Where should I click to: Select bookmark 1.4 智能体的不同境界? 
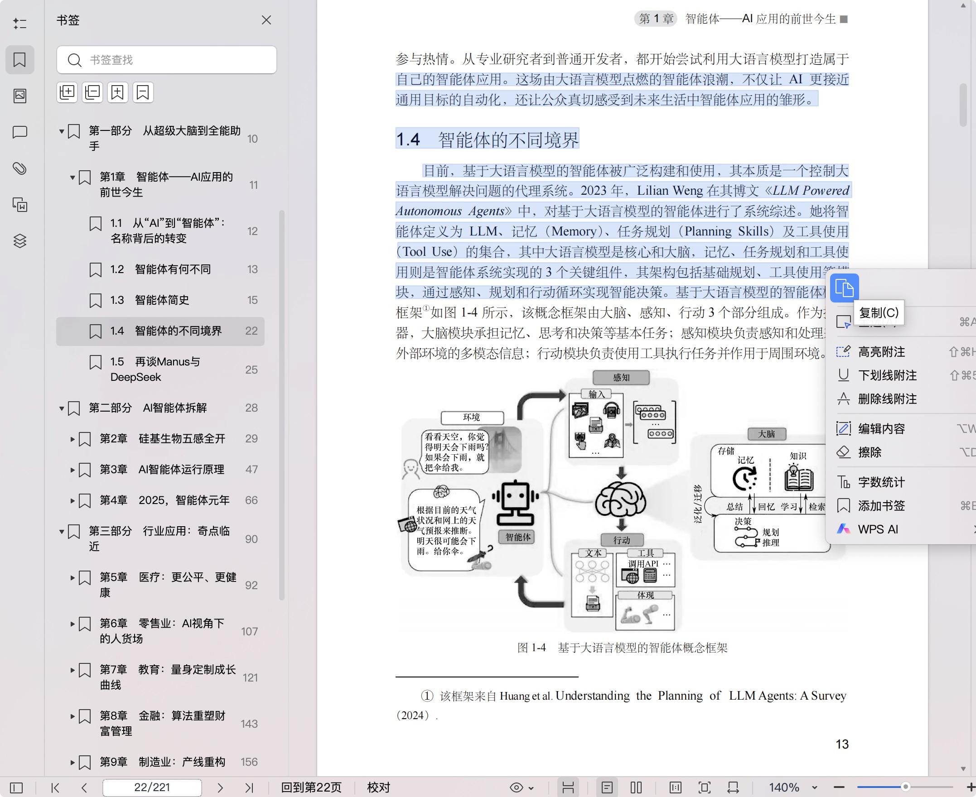[160, 331]
